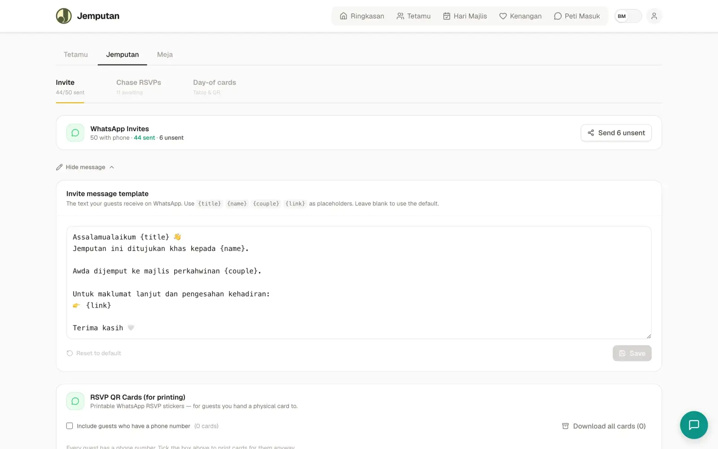
Task: Click the {title} placeholder chip
Action: click(210, 203)
